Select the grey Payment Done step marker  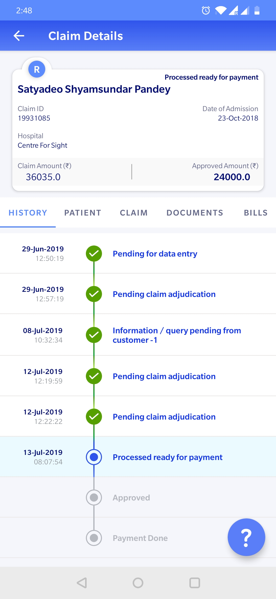(94, 538)
